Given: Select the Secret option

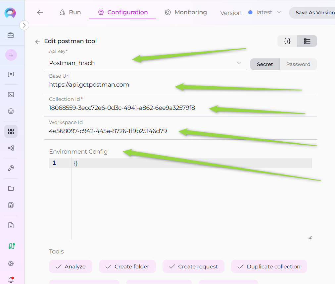Looking at the screenshot, I should click(265, 64).
